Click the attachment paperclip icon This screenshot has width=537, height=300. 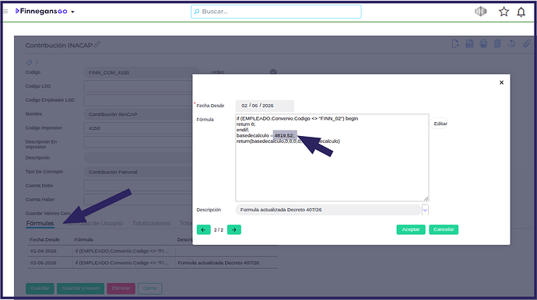(526, 44)
